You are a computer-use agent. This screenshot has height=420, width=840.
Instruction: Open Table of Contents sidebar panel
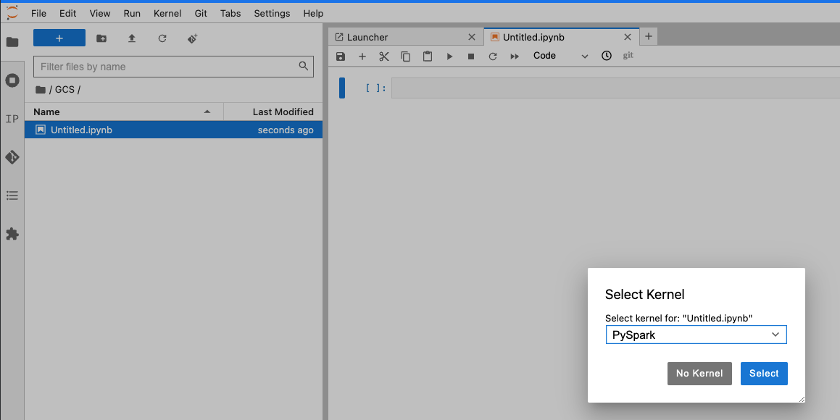tap(12, 196)
